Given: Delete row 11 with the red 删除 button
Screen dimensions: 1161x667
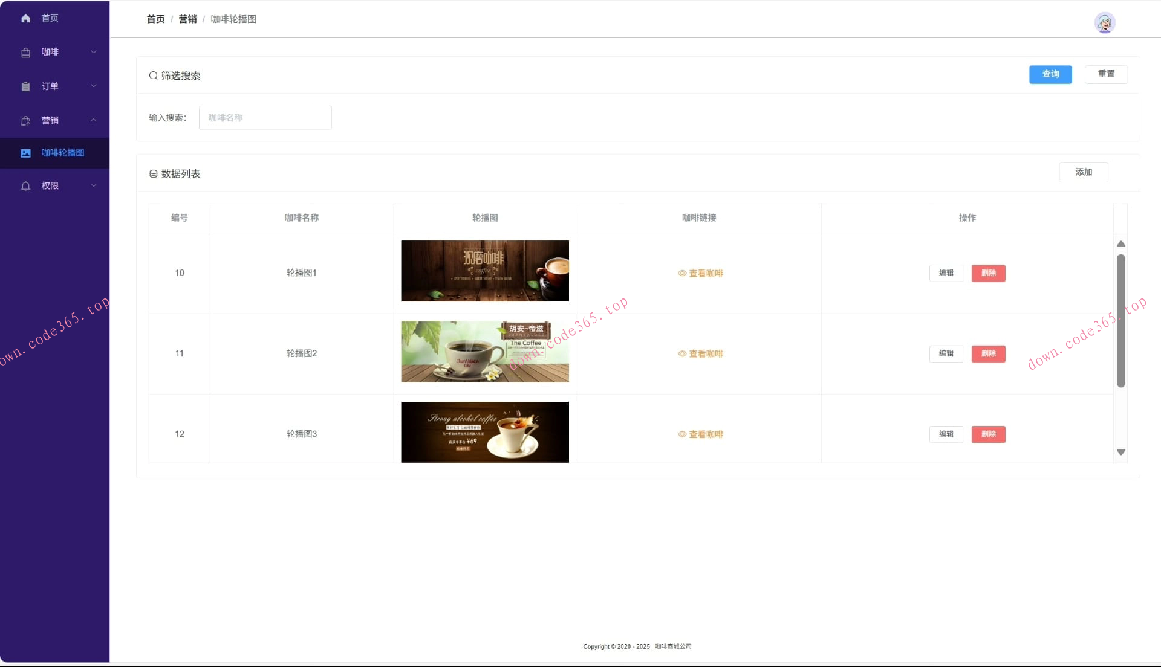Looking at the screenshot, I should click(x=988, y=353).
